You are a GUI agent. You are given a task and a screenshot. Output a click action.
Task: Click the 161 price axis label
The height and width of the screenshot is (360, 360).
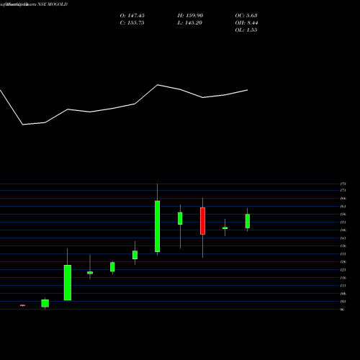point(343,207)
